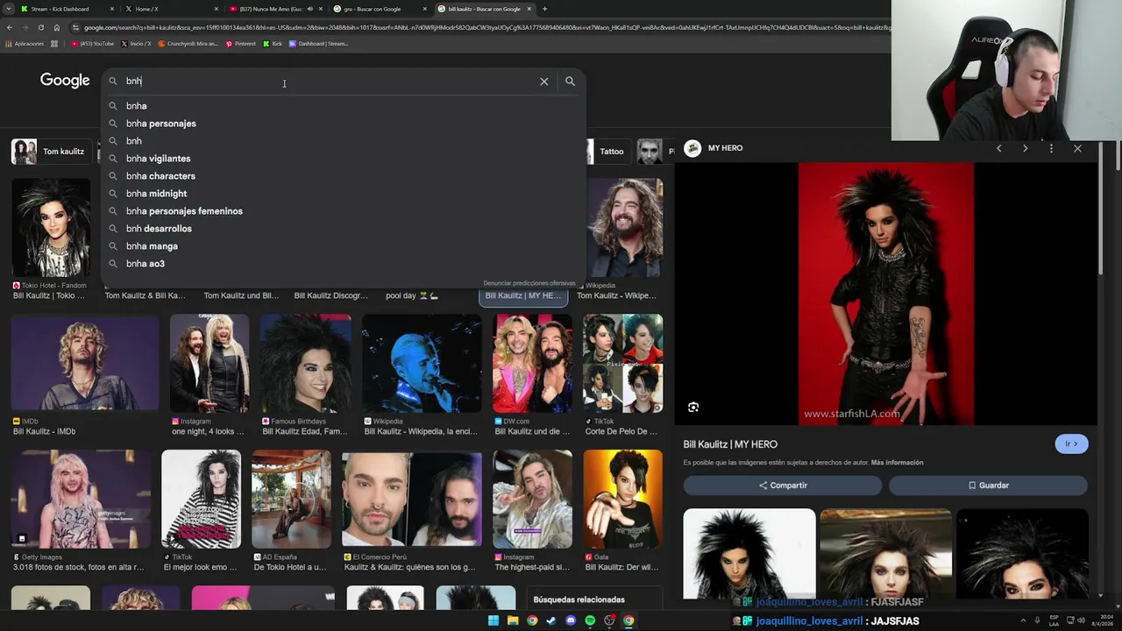Open tab search dropdown at tab bar start

8,9
